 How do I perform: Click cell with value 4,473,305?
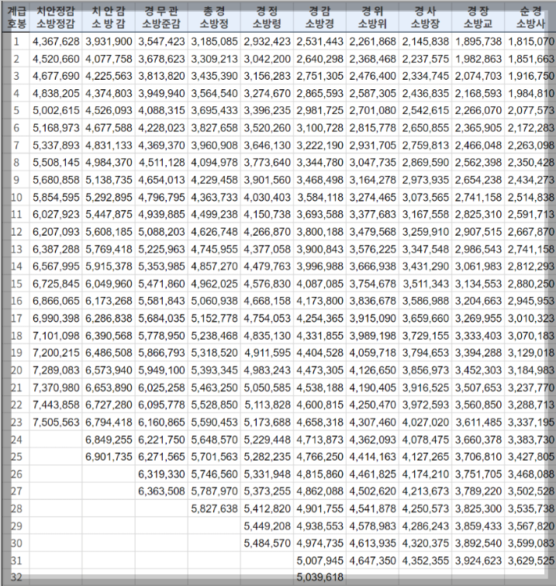(319, 371)
